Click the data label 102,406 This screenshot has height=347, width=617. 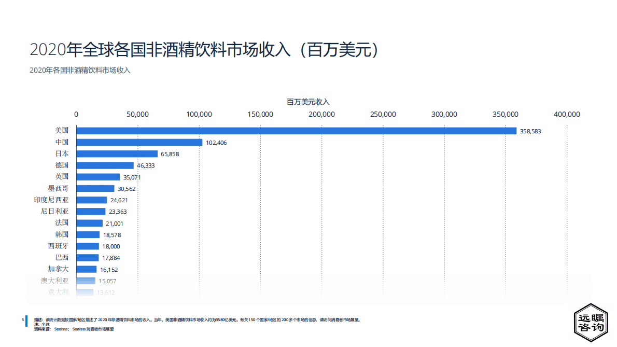216,143
